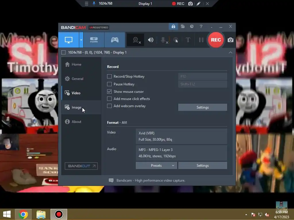Open help question mark icon
The width and height of the screenshot is (294, 220).
tap(201, 27)
